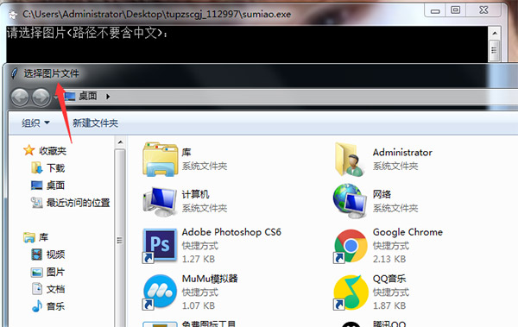Click the 文档 documents icon in sidebar

36,289
